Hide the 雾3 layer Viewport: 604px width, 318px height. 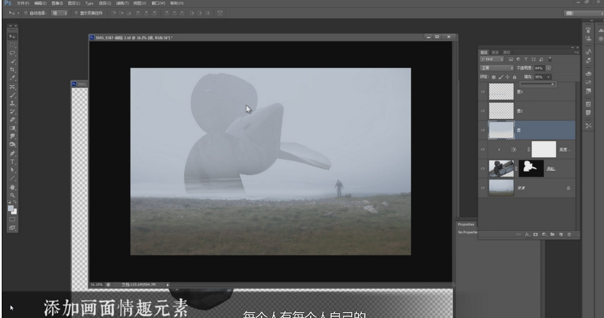482,92
